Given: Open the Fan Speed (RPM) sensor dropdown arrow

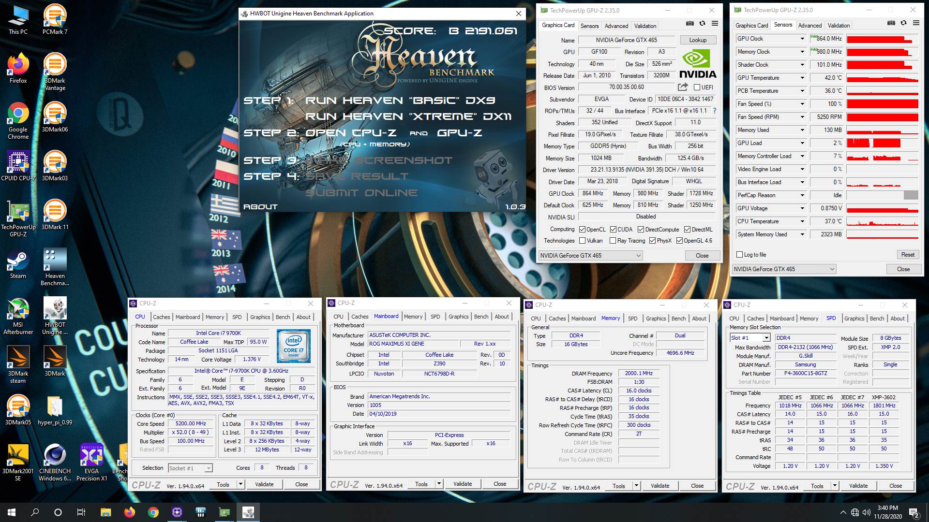Looking at the screenshot, I should coord(802,117).
